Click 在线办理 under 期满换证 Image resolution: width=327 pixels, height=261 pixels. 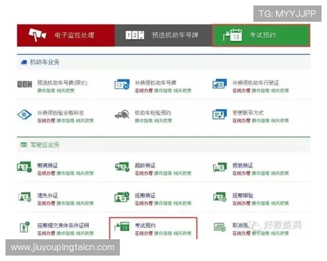pyautogui.click(x=46, y=173)
